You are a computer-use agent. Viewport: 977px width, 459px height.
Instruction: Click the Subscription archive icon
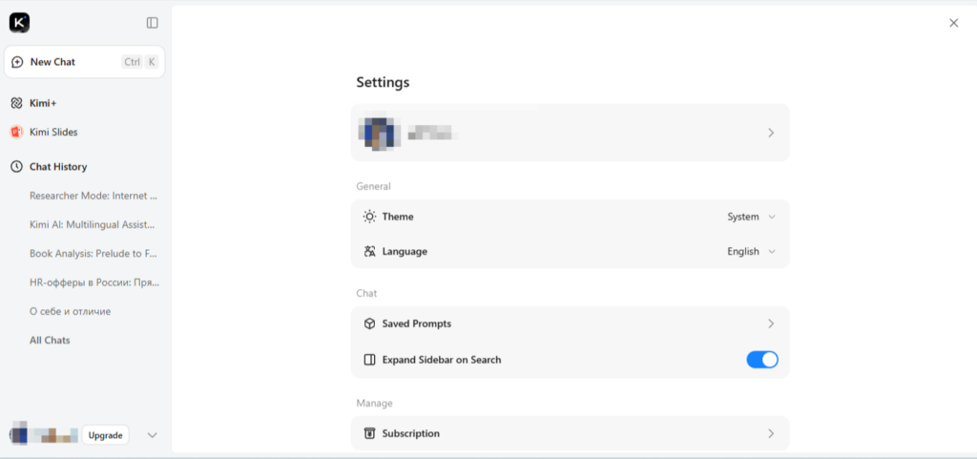pos(369,433)
